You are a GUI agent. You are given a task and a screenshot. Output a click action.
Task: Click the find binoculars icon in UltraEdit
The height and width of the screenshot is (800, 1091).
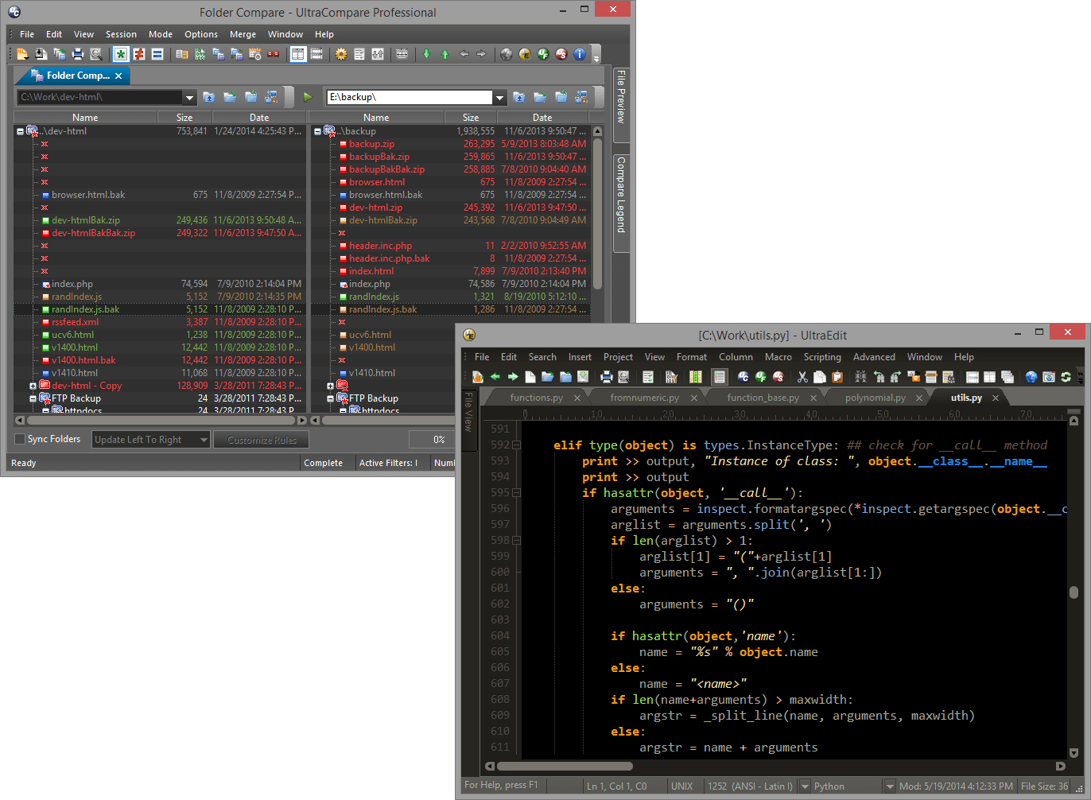point(860,377)
